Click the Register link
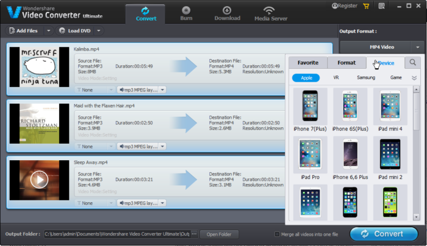427x246 pixels. 345,5
